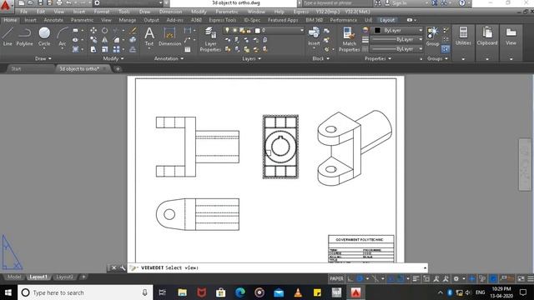Image resolution: width=534 pixels, height=300 pixels.
Task: Expand the Draw panel
Action: point(43,58)
